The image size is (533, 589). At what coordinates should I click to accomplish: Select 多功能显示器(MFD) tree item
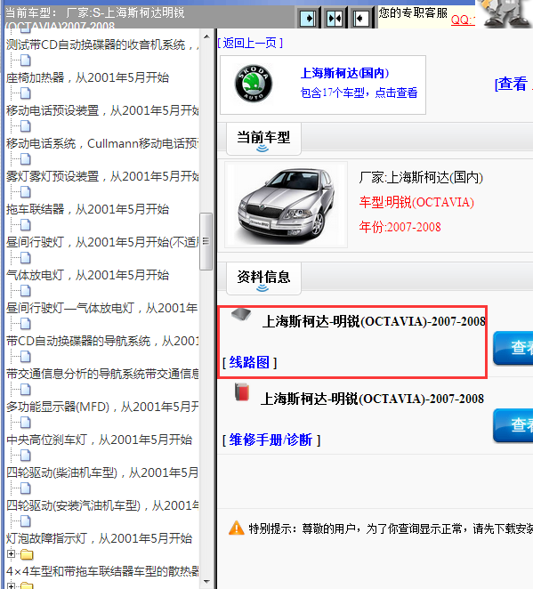coord(102,407)
